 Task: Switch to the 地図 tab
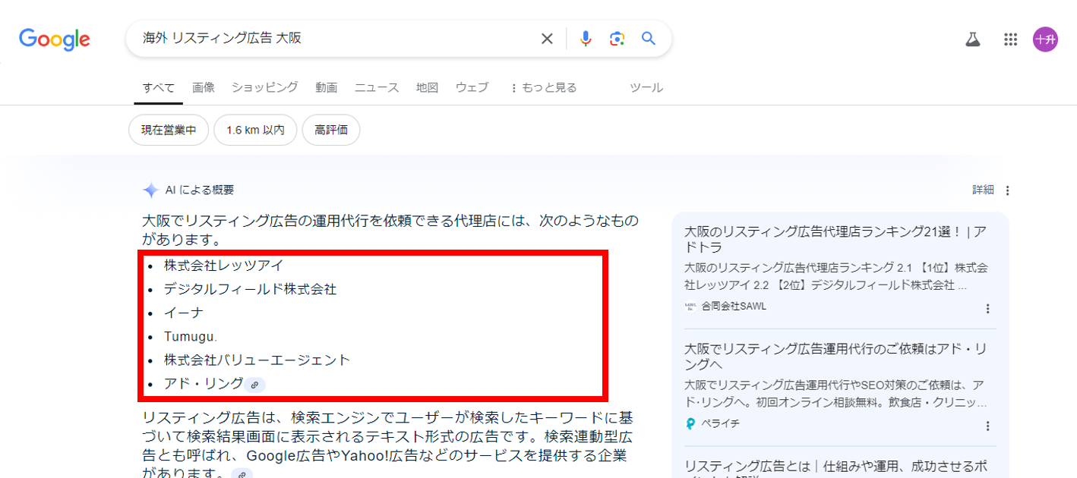click(428, 87)
